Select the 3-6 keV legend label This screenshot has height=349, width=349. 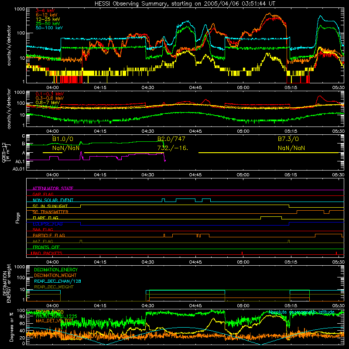[45, 10]
